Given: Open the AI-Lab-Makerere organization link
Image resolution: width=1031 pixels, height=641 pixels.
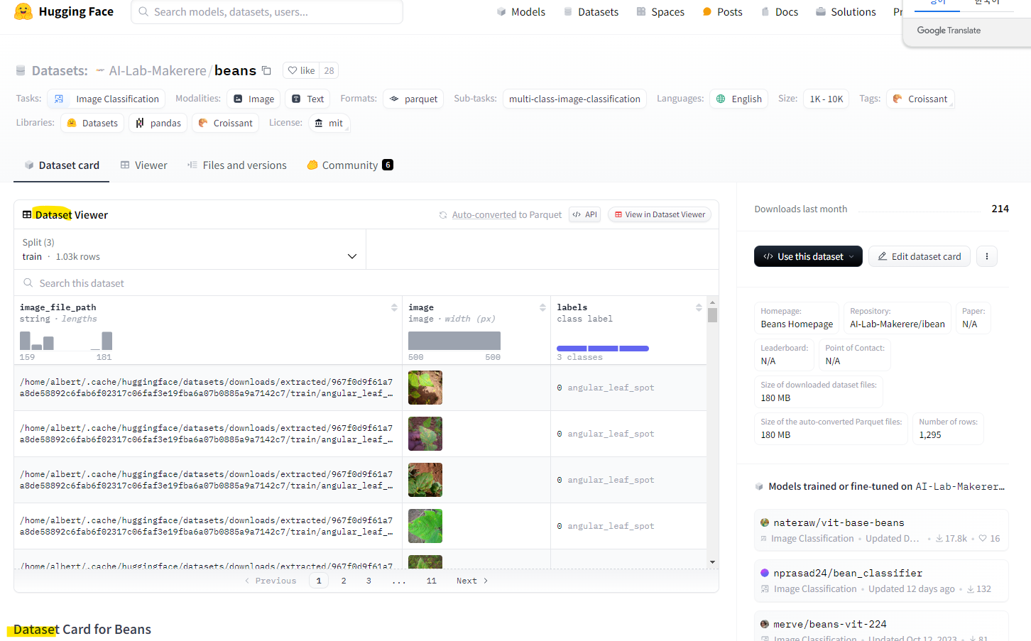Looking at the screenshot, I should (158, 70).
